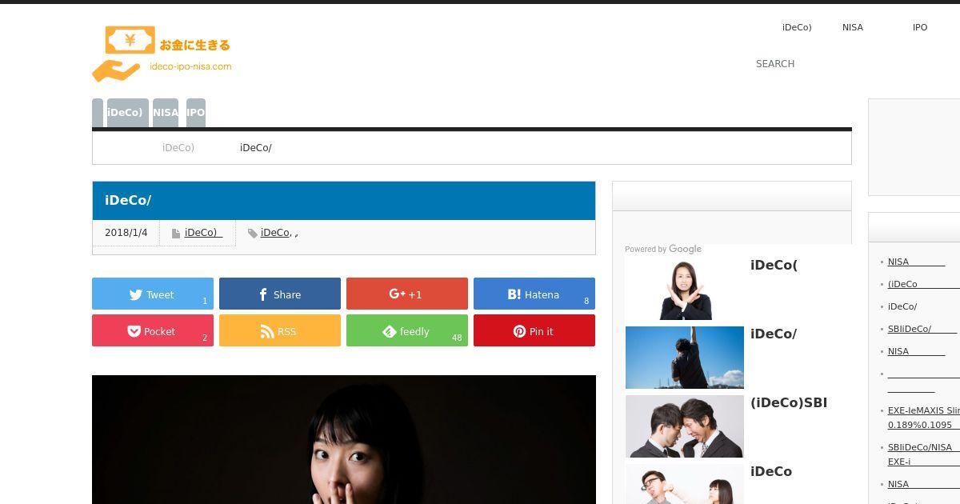Open the IPO tab in gray navigation
Image resolution: width=960 pixels, height=504 pixels.
tap(196, 113)
